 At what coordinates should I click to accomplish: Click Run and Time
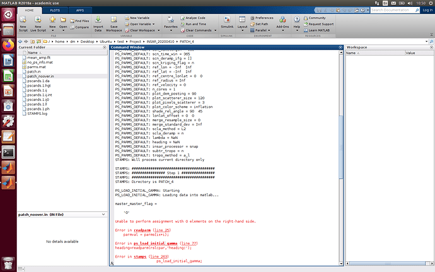194,24
